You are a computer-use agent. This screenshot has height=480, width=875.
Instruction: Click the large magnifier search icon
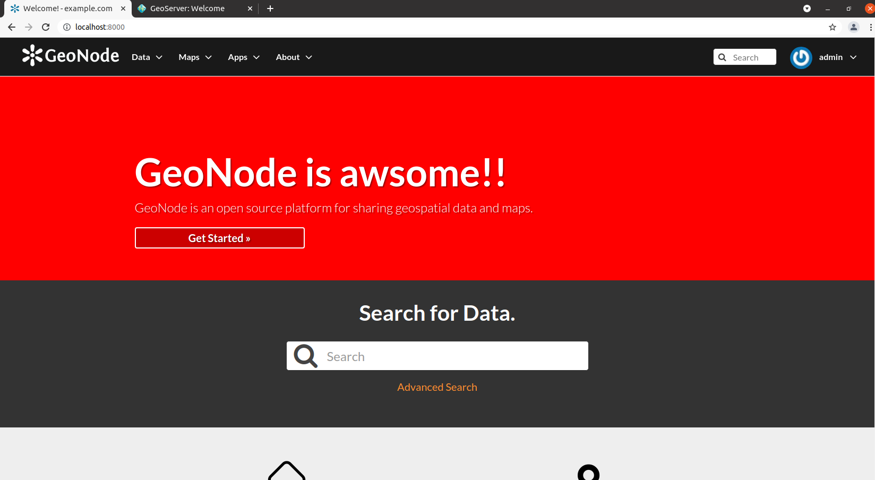click(306, 356)
